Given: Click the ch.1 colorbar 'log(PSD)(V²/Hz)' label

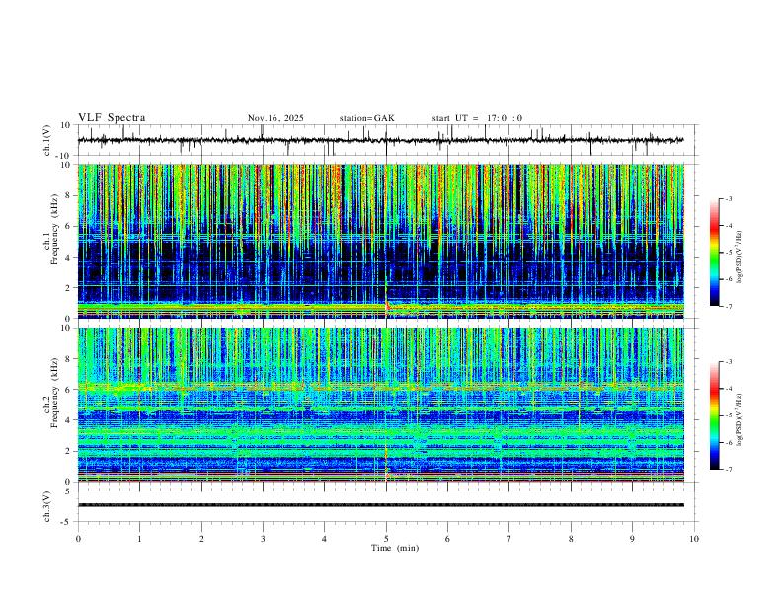Looking at the screenshot, I should point(740,258).
